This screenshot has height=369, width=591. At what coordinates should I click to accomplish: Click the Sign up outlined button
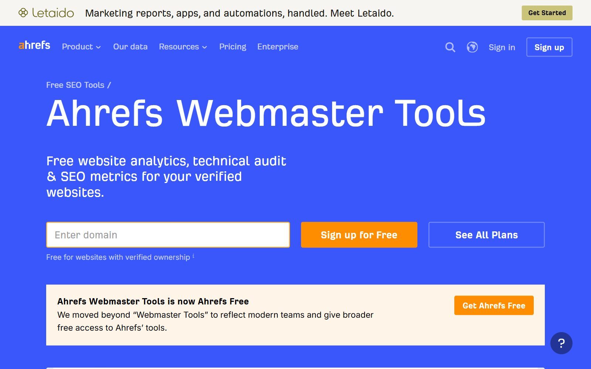coord(549,47)
